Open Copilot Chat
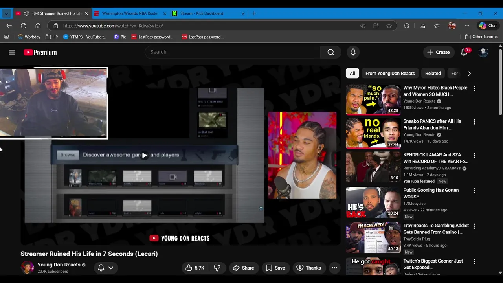Screen dimensions: 503x283 point(488,26)
